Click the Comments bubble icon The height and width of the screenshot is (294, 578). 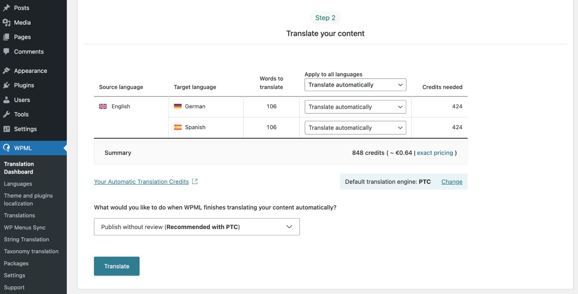click(x=6, y=51)
